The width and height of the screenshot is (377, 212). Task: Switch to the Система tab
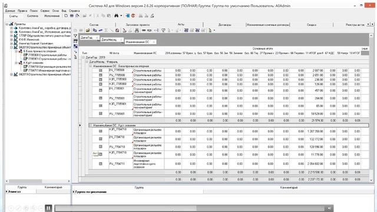point(32,16)
